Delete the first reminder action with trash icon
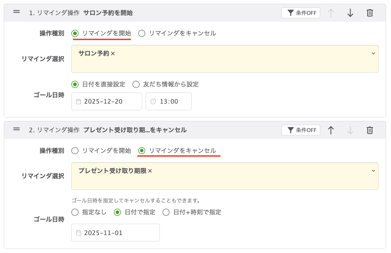 pyautogui.click(x=370, y=13)
